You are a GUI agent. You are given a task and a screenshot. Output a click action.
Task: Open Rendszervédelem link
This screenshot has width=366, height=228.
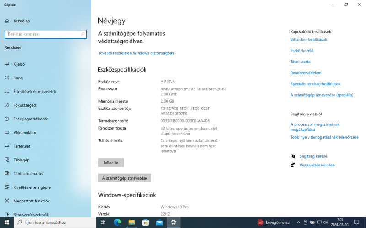tap(306, 73)
